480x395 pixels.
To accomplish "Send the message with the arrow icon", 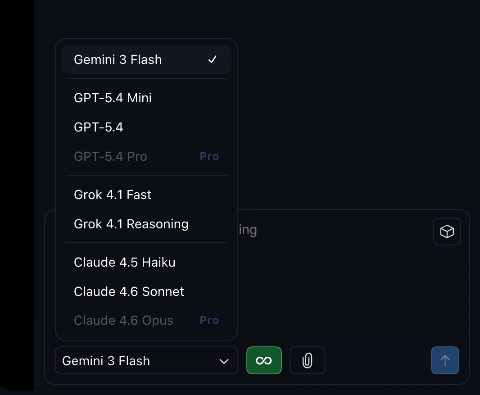I will click(x=445, y=360).
